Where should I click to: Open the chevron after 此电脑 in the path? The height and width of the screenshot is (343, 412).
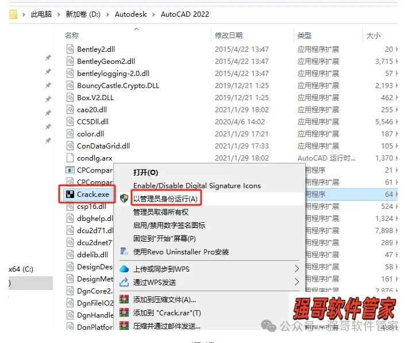[x=59, y=14]
